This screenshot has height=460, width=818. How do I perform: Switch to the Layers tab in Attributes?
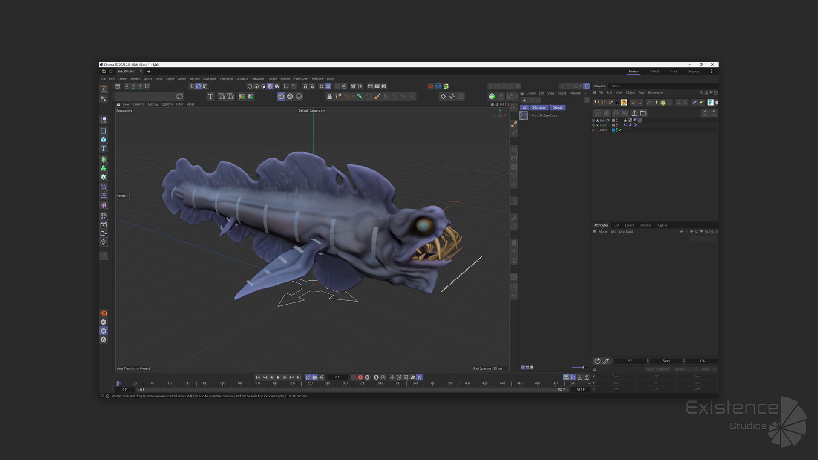point(629,225)
